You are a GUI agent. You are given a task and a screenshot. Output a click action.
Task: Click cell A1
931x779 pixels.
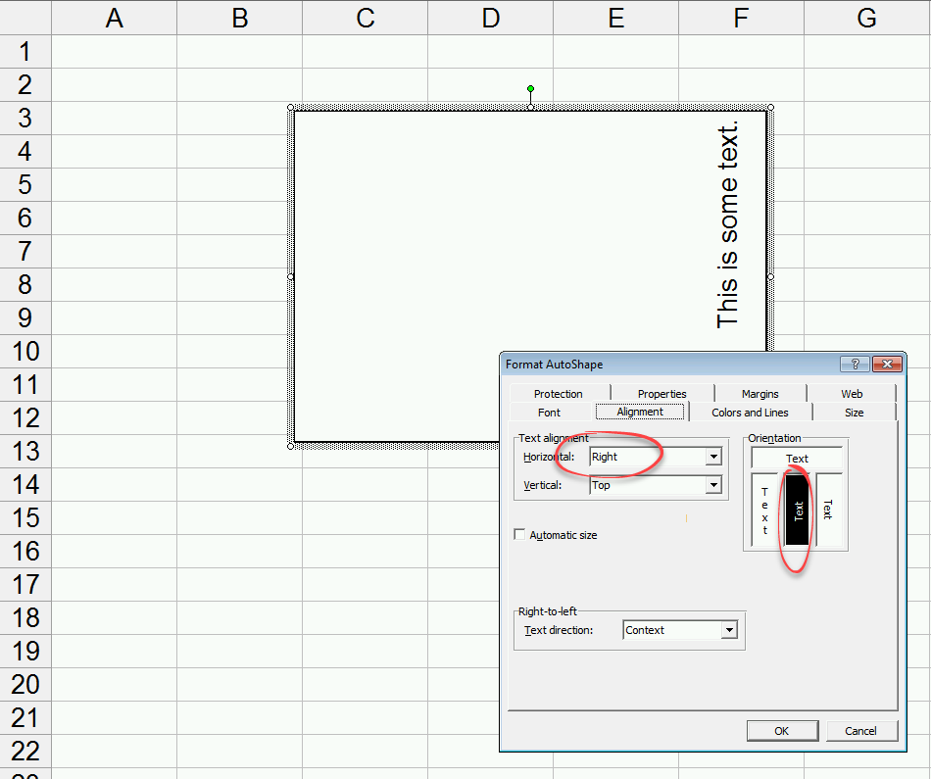(114, 51)
